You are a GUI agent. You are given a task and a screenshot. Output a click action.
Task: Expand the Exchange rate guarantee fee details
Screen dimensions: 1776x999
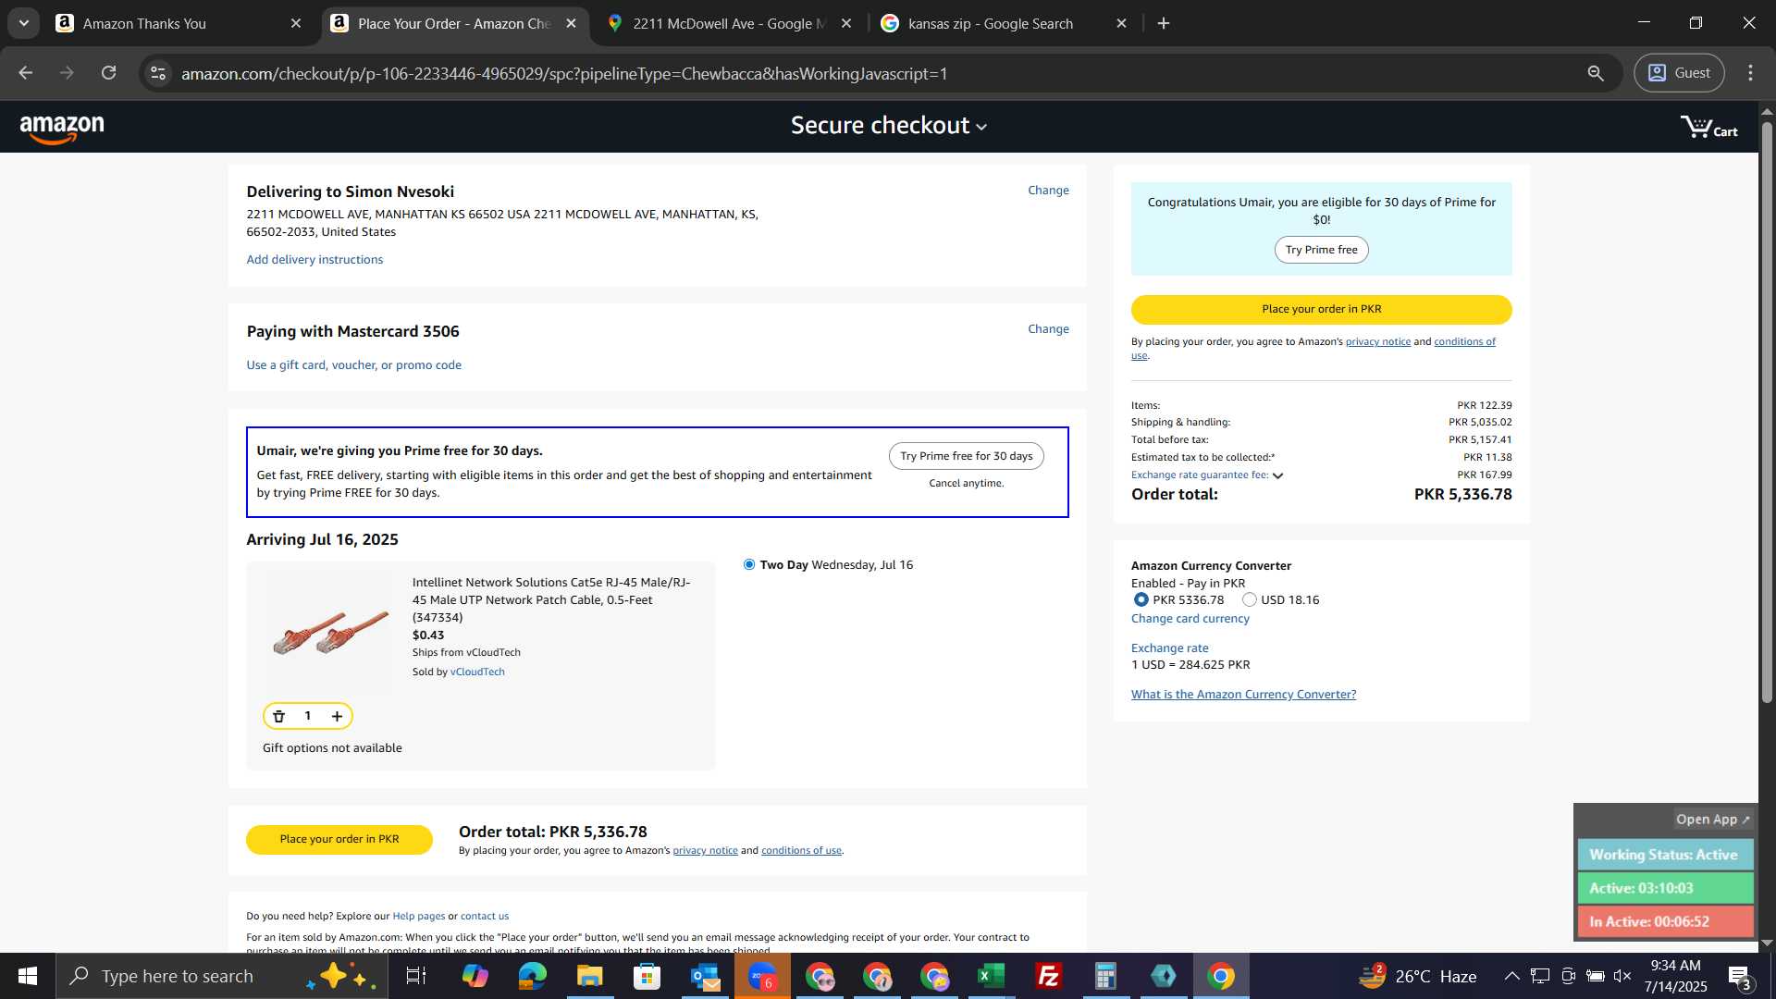tap(1277, 475)
